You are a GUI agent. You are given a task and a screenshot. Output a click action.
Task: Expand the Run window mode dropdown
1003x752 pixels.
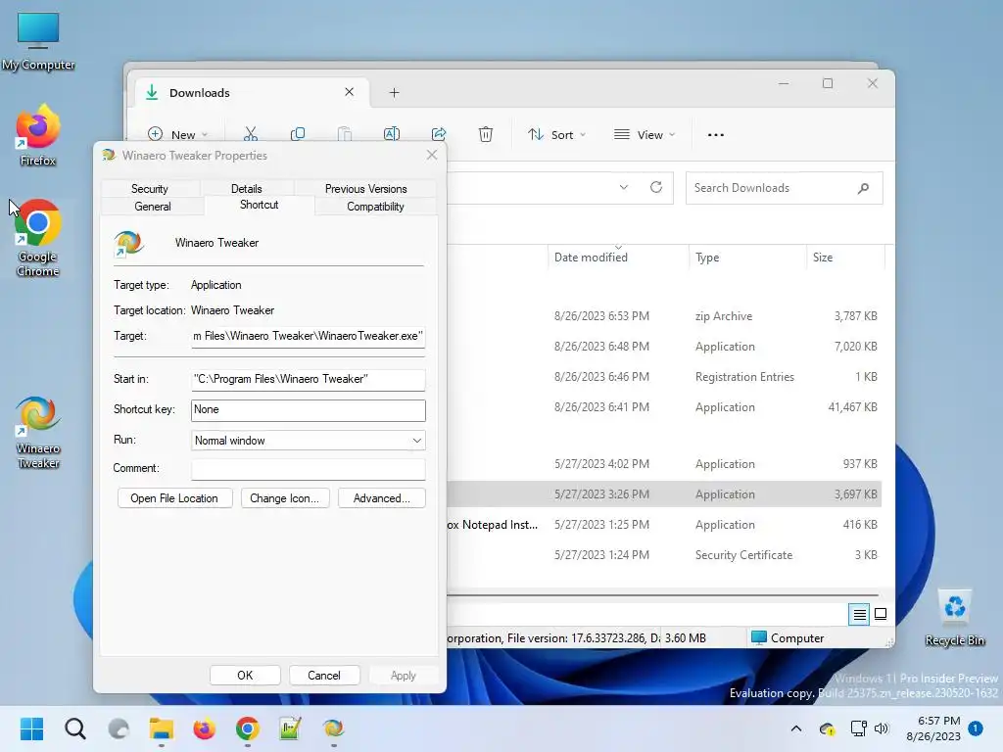click(x=416, y=441)
